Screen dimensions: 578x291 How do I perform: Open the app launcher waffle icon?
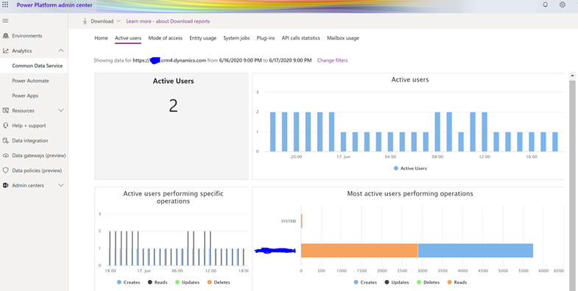(6, 5)
